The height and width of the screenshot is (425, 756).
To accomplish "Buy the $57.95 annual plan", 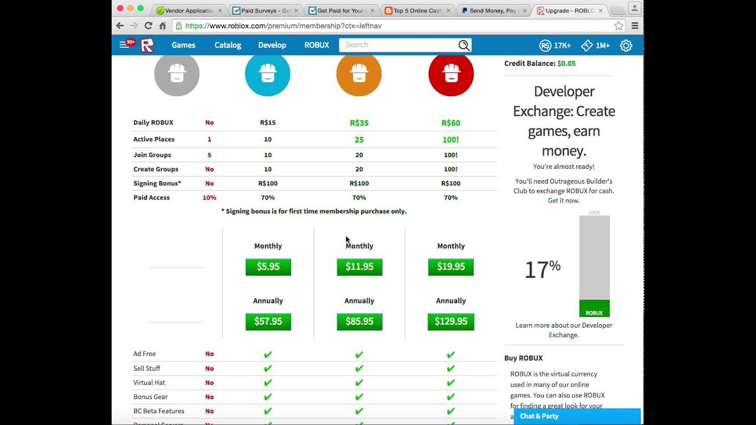I will pyautogui.click(x=268, y=322).
